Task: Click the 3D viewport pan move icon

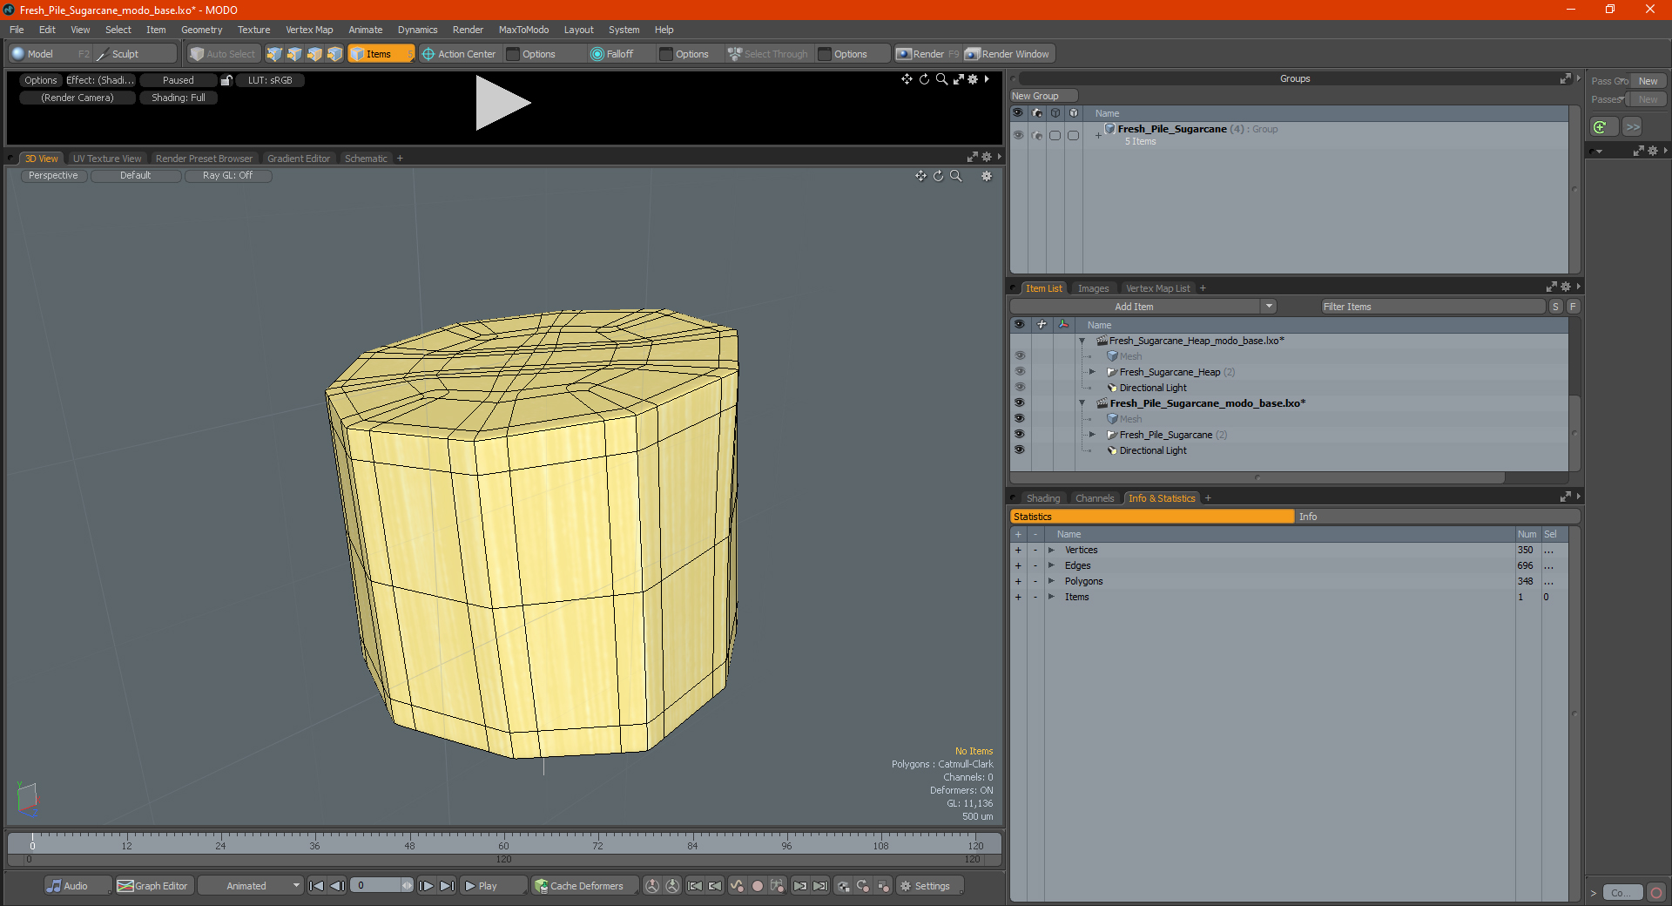Action: tap(920, 176)
